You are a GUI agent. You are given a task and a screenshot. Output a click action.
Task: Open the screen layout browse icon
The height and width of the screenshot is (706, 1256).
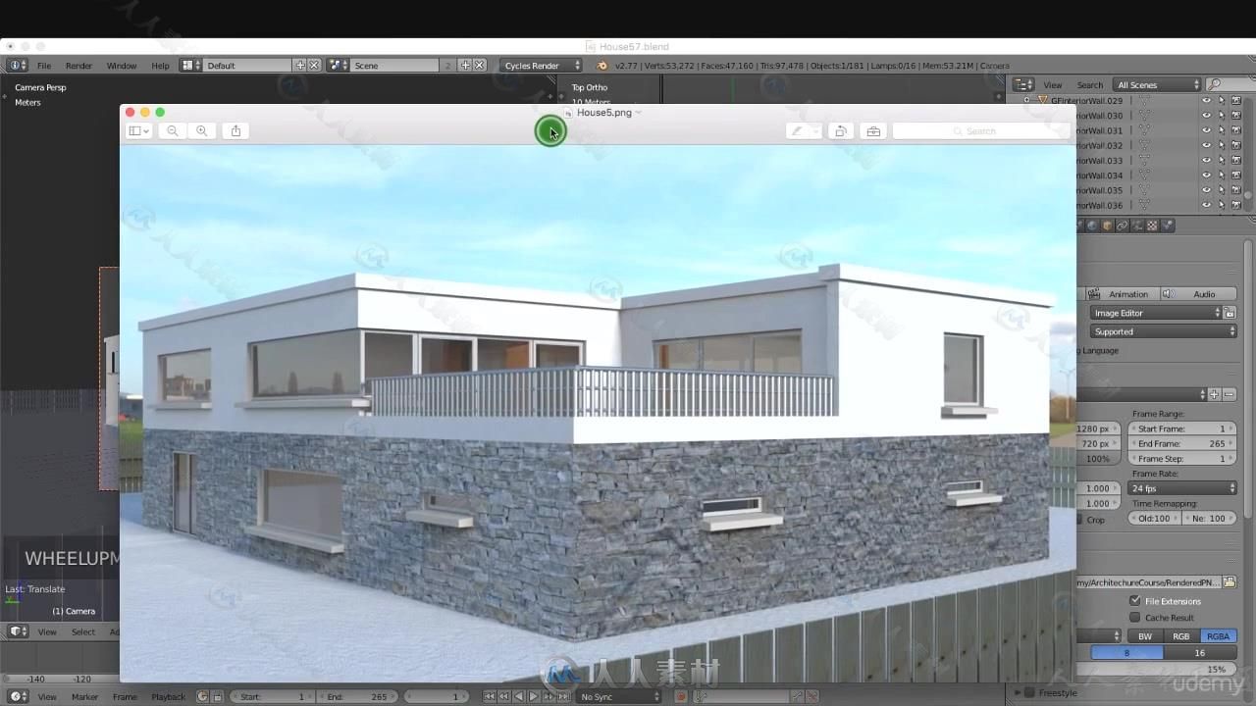tap(188, 66)
